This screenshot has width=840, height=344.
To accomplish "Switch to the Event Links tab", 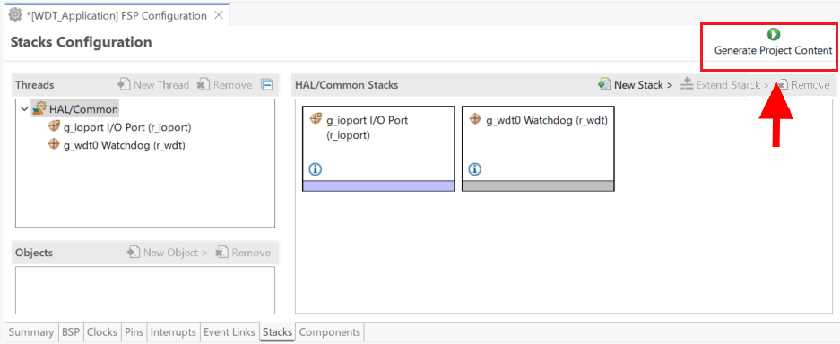I will (x=229, y=332).
